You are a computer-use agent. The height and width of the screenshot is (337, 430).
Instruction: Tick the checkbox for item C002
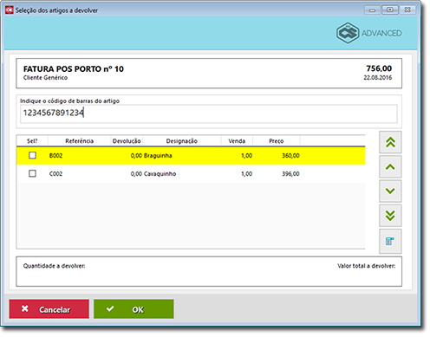tap(32, 173)
